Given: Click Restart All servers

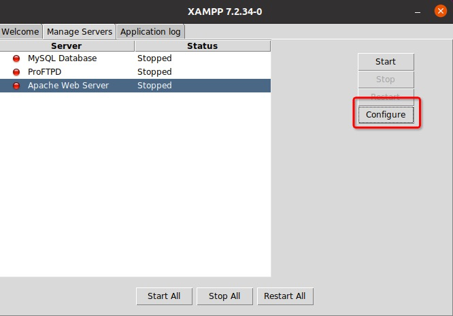Looking at the screenshot, I should [285, 296].
